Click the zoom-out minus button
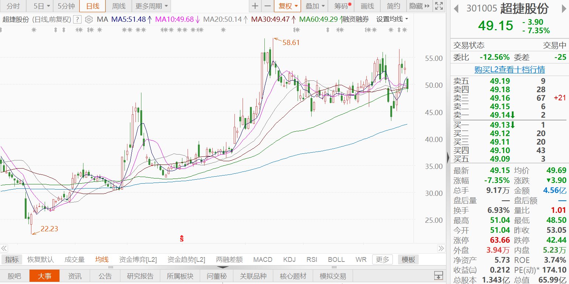569x284 pixels. pyautogui.click(x=267, y=6)
